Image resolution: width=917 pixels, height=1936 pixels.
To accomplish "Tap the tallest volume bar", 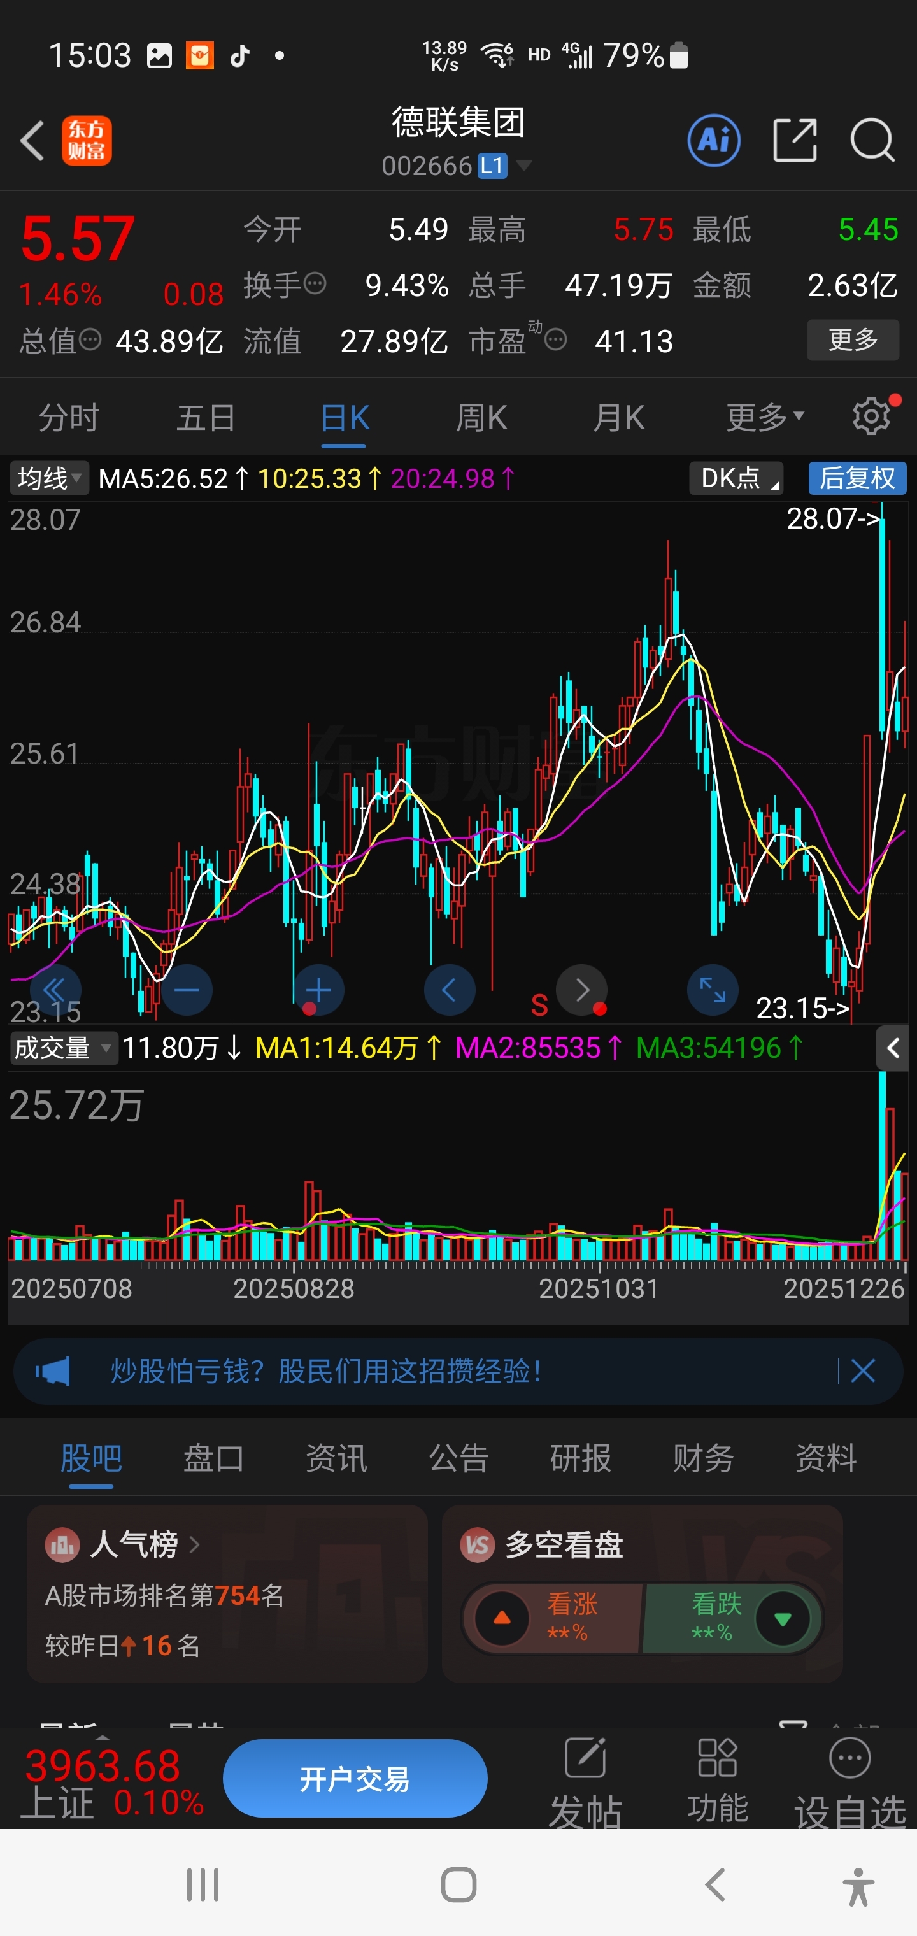I will pos(883,1165).
